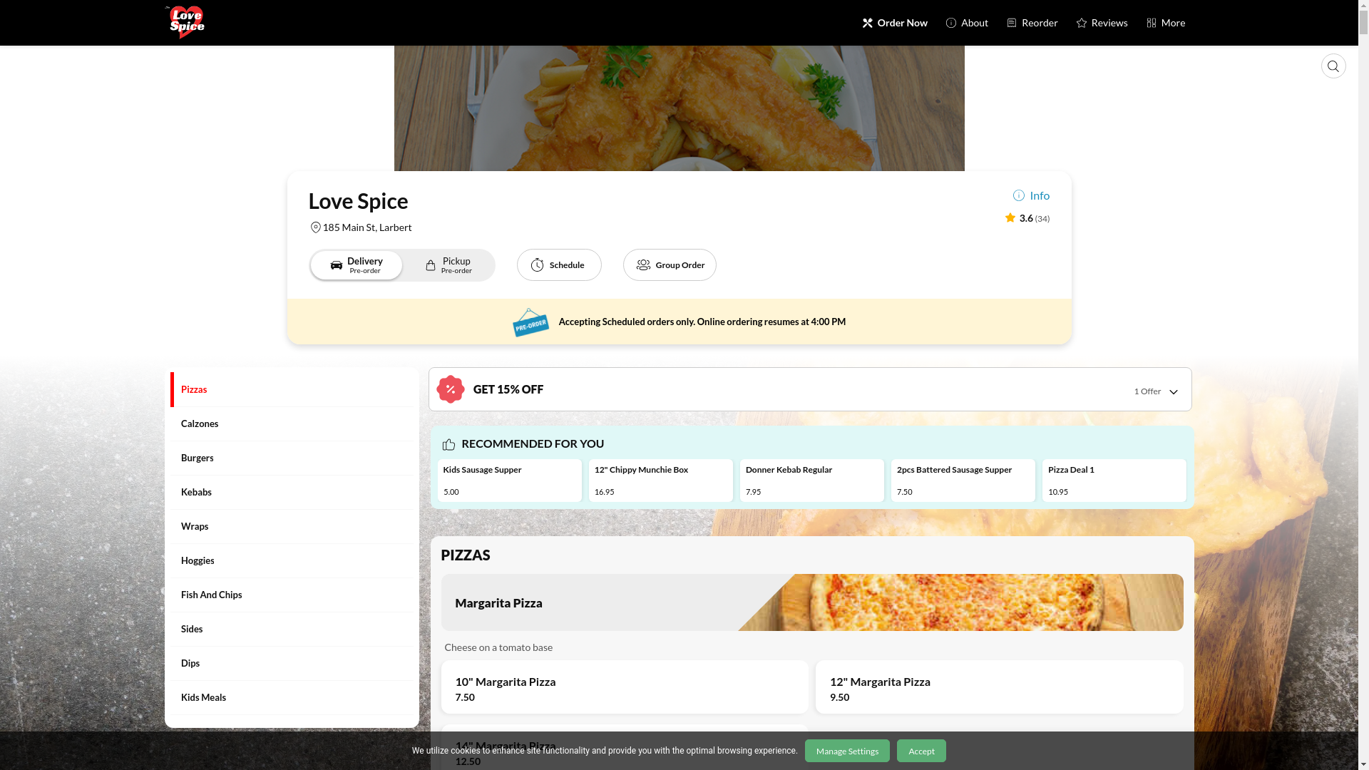Select the Calzones category
Image resolution: width=1369 pixels, height=770 pixels.
tap(292, 424)
